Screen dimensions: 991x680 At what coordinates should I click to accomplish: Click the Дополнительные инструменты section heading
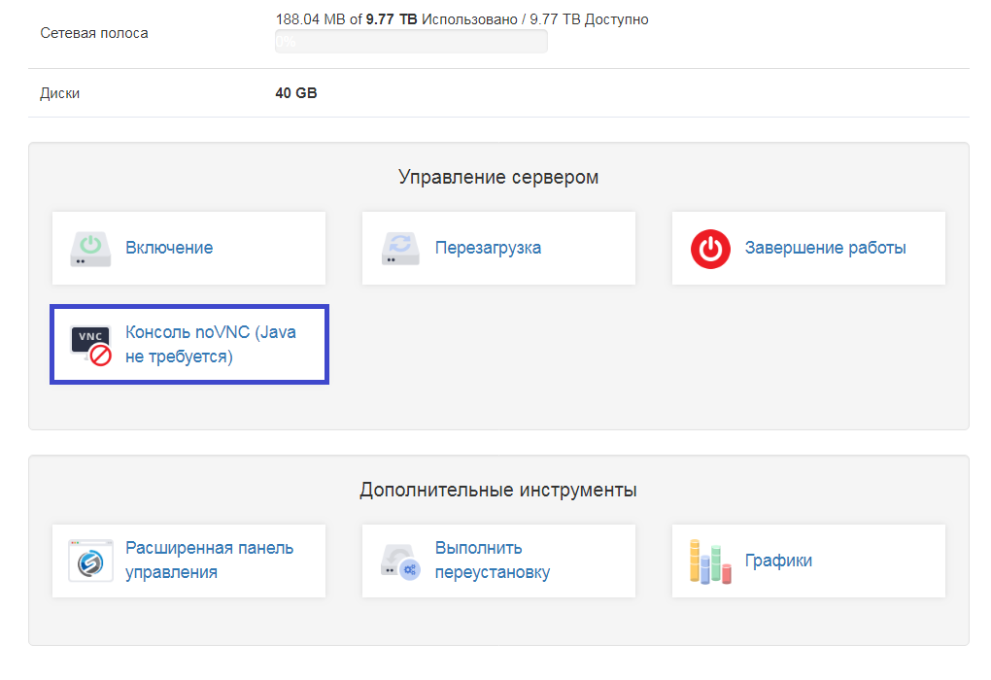[x=498, y=490]
